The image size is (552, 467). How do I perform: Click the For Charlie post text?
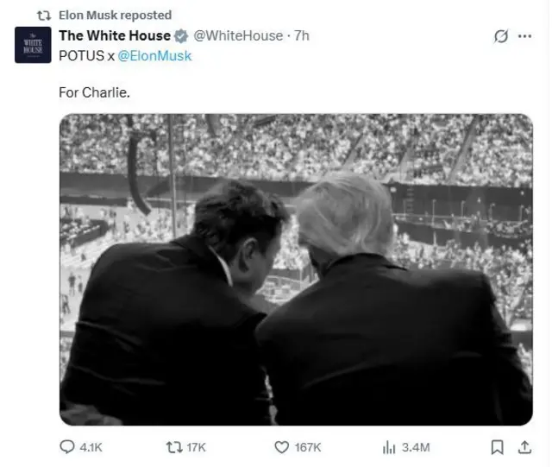[94, 92]
